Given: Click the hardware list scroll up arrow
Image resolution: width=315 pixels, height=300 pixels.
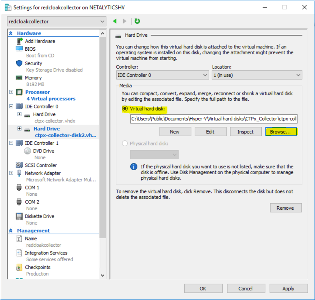Looking at the screenshot, I should point(103,33).
